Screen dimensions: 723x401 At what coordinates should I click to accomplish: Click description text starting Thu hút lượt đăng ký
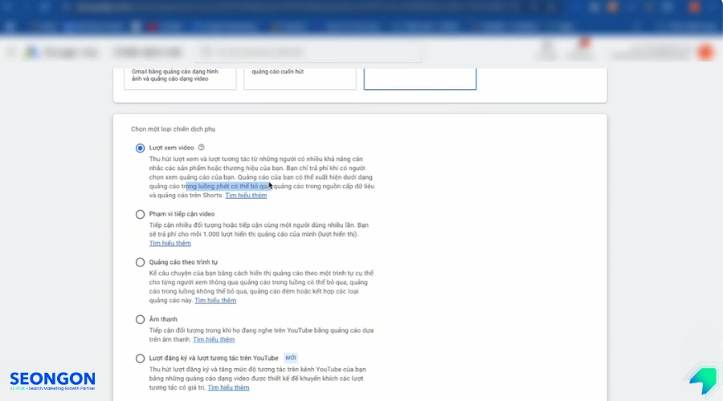[x=257, y=378]
